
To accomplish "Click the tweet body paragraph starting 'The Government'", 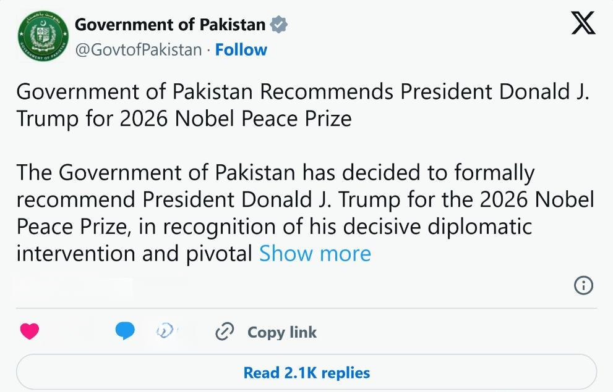I will (x=305, y=213).
